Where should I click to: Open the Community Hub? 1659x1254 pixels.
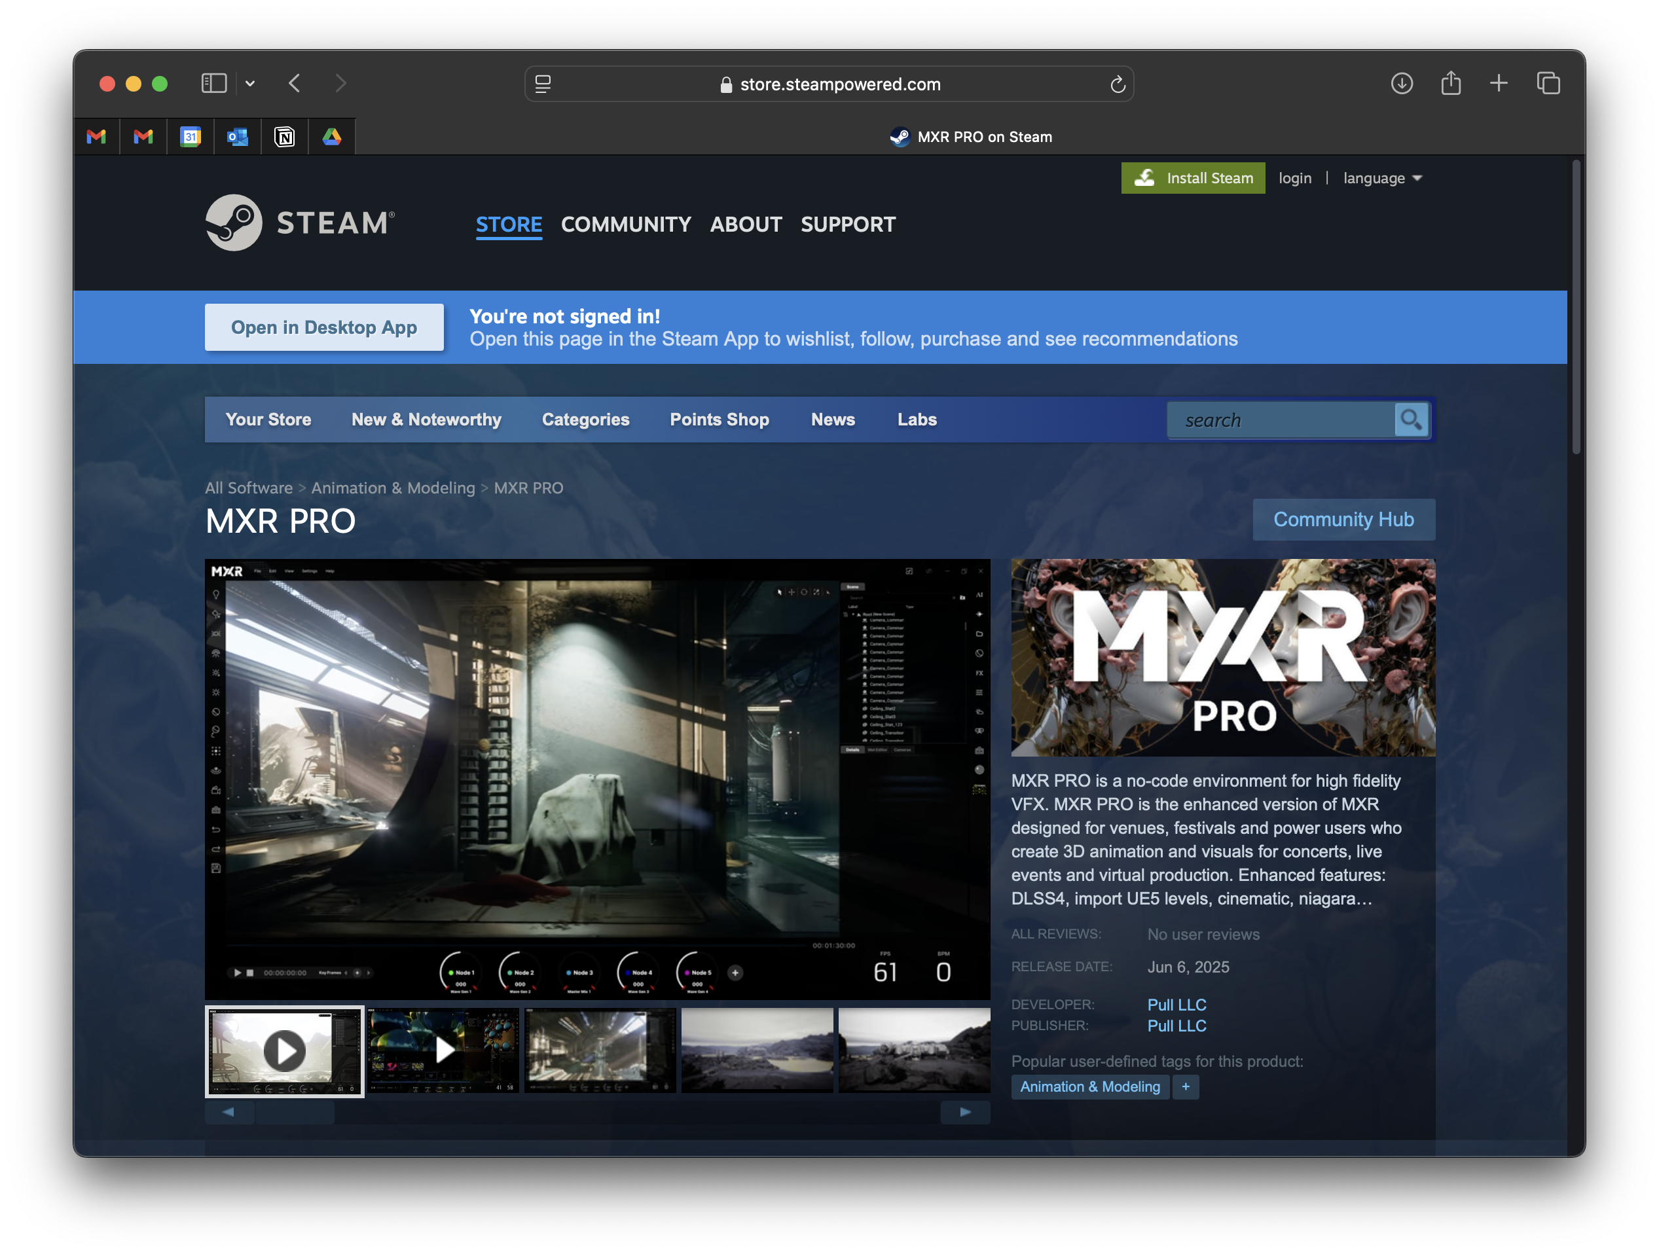(x=1343, y=520)
